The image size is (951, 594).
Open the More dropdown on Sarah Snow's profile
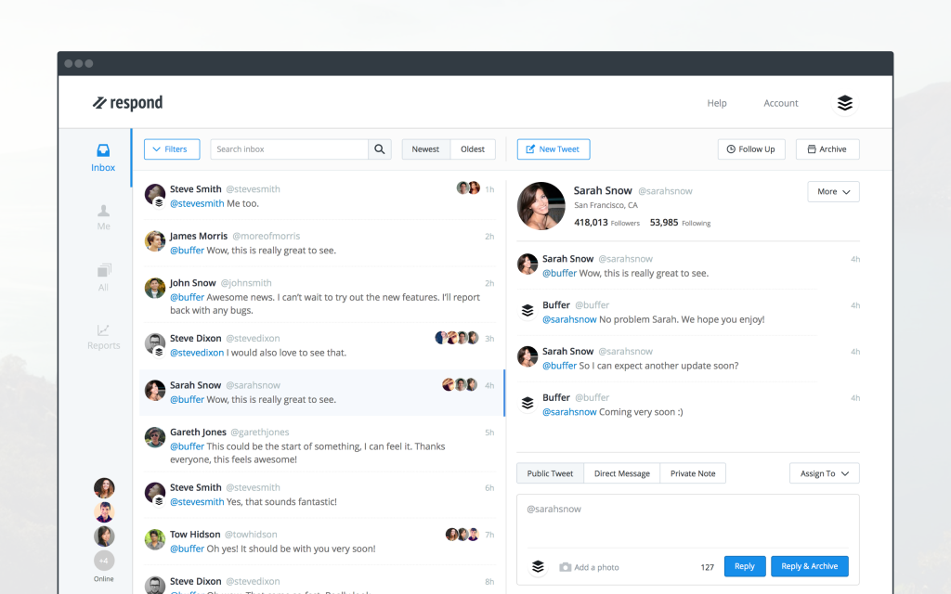pyautogui.click(x=833, y=191)
